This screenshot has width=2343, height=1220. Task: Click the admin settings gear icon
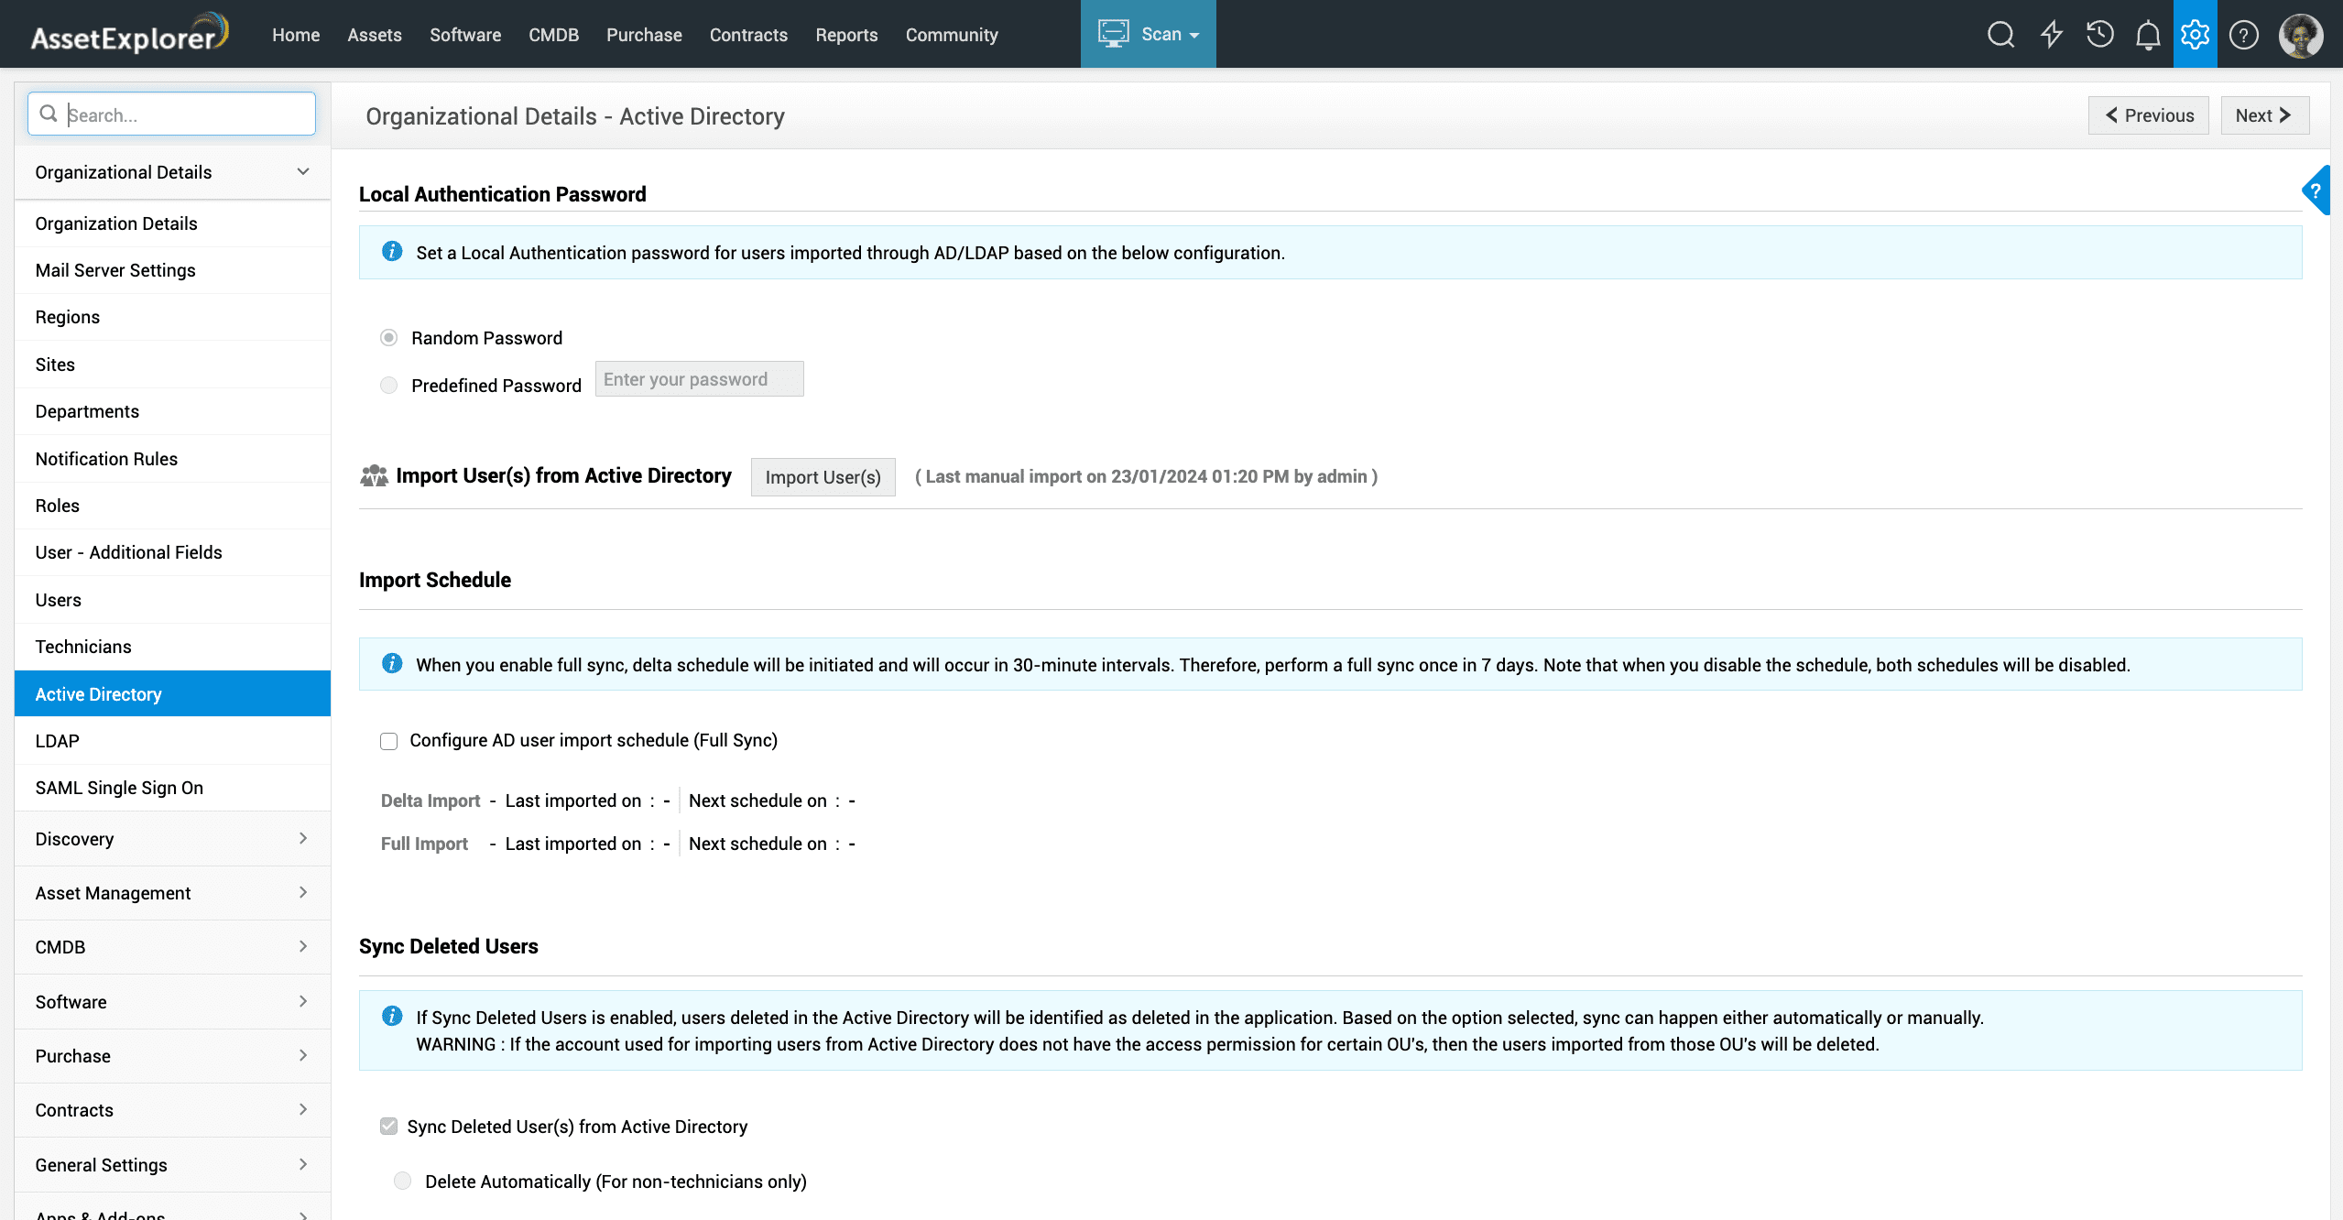(x=2195, y=35)
